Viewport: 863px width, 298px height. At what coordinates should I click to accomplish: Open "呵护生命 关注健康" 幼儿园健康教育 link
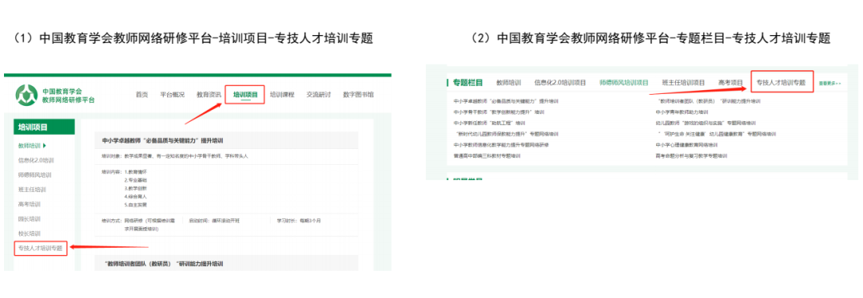coord(716,134)
